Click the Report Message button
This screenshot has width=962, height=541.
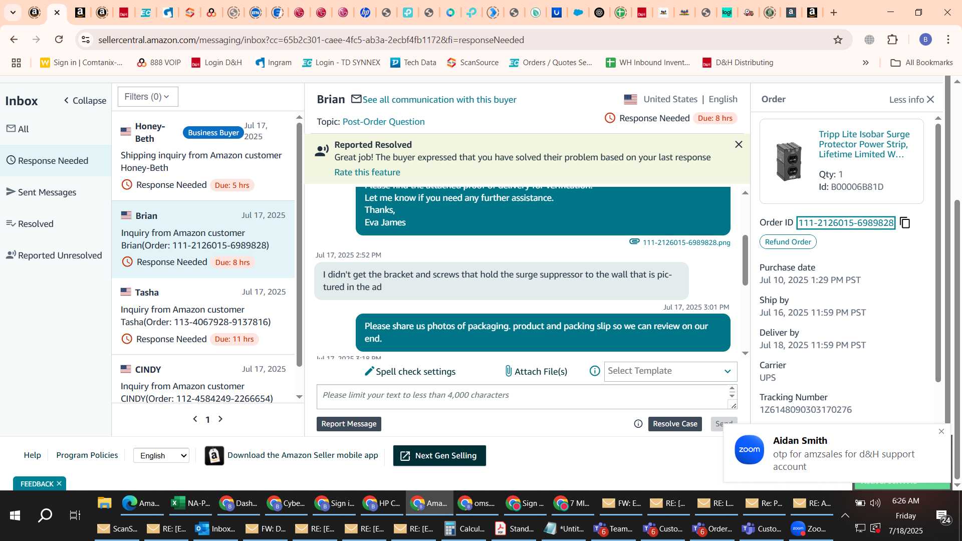coord(349,424)
